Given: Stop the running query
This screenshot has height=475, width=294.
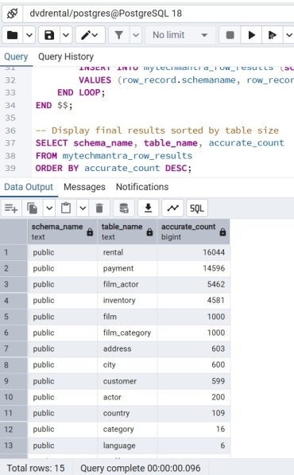Looking at the screenshot, I should pyautogui.click(x=230, y=35).
